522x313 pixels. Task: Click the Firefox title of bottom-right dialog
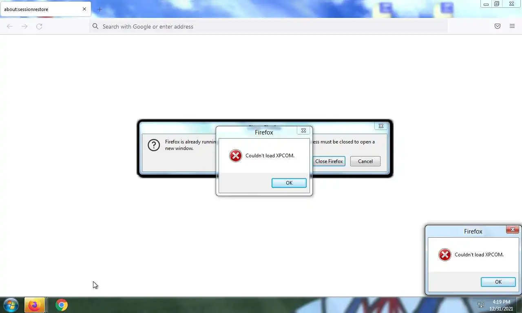pyautogui.click(x=473, y=231)
